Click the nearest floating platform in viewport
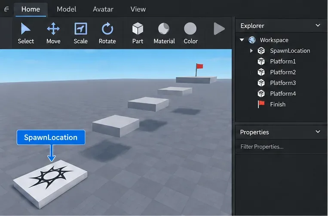The width and height of the screenshot is (328, 216). coord(116,126)
